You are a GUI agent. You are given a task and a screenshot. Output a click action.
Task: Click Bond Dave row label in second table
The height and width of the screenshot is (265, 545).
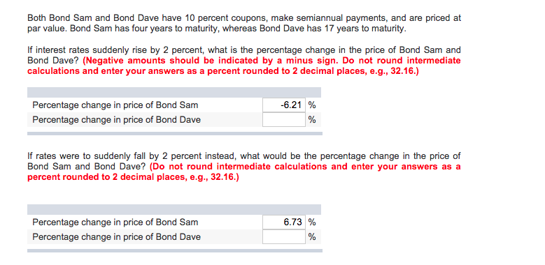pyautogui.click(x=116, y=237)
